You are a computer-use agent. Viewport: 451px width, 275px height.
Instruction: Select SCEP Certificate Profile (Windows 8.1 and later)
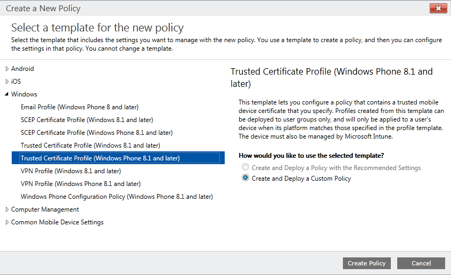(x=87, y=120)
